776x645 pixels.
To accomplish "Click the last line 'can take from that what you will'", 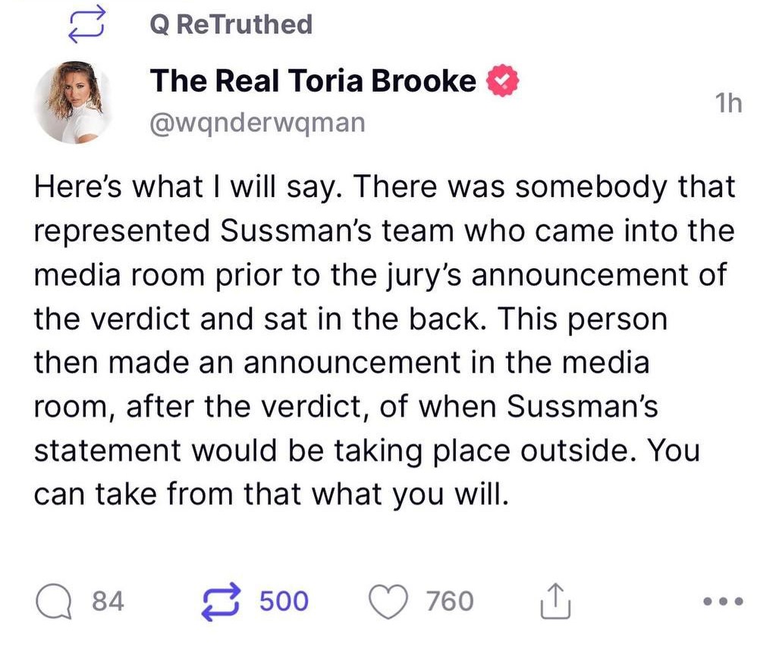I will tap(272, 493).
